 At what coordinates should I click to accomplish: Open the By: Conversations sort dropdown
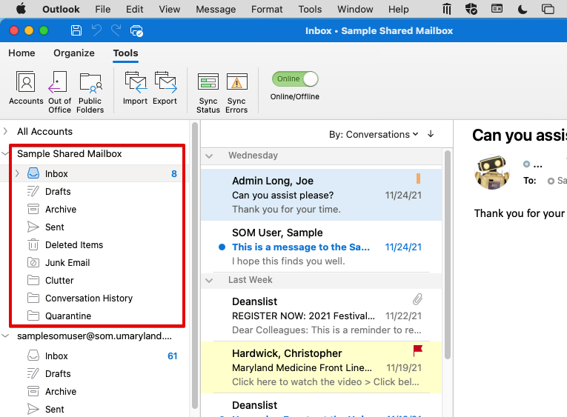374,134
